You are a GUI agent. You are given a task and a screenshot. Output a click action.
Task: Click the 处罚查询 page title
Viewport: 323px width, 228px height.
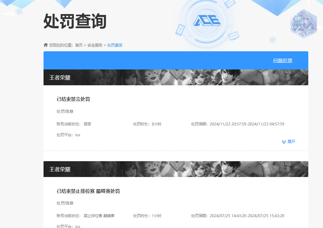click(75, 21)
